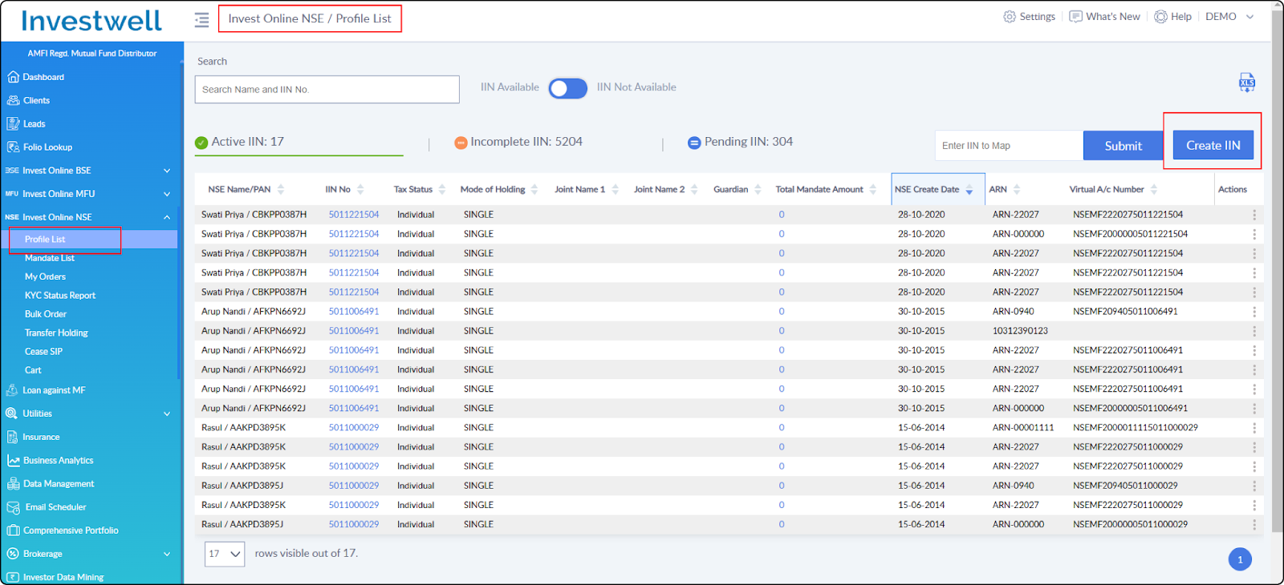
Task: Open Mandate List submenu item
Action: tap(50, 258)
